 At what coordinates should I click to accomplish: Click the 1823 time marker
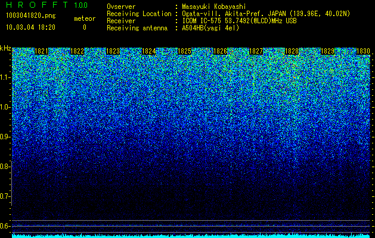click(x=113, y=51)
